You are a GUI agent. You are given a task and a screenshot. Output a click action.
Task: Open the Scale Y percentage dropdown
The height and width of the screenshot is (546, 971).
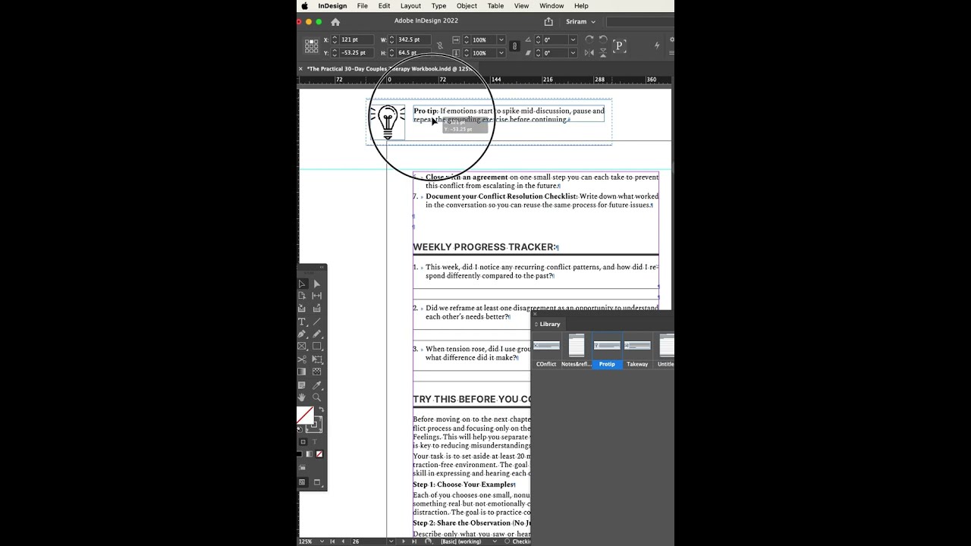click(x=501, y=53)
